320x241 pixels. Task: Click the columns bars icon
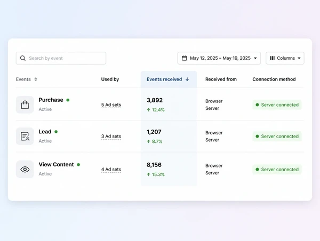pos(272,58)
